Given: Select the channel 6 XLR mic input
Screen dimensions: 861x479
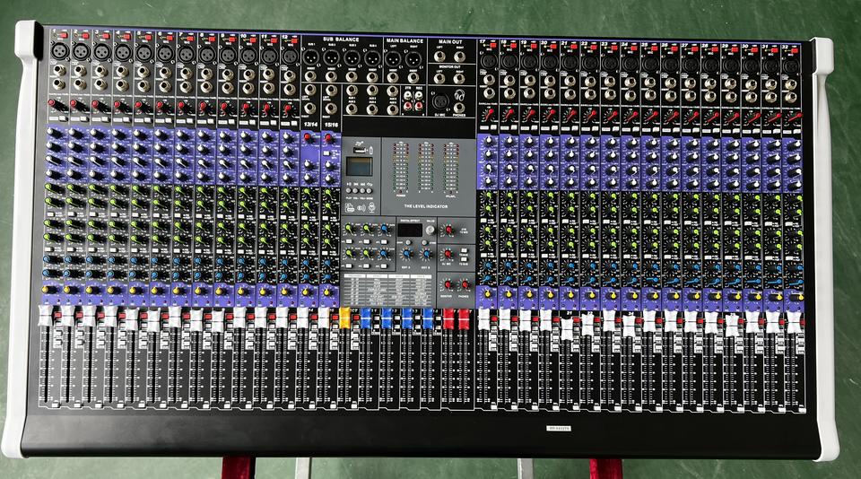Looking at the screenshot, I should 165,54.
